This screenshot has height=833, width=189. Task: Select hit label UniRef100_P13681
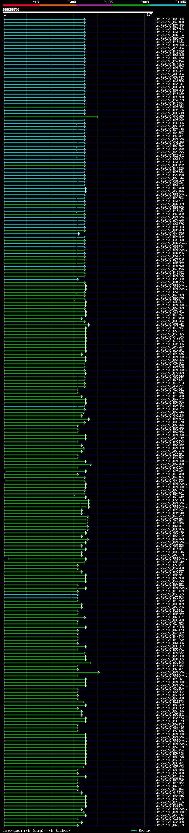(170, 611)
